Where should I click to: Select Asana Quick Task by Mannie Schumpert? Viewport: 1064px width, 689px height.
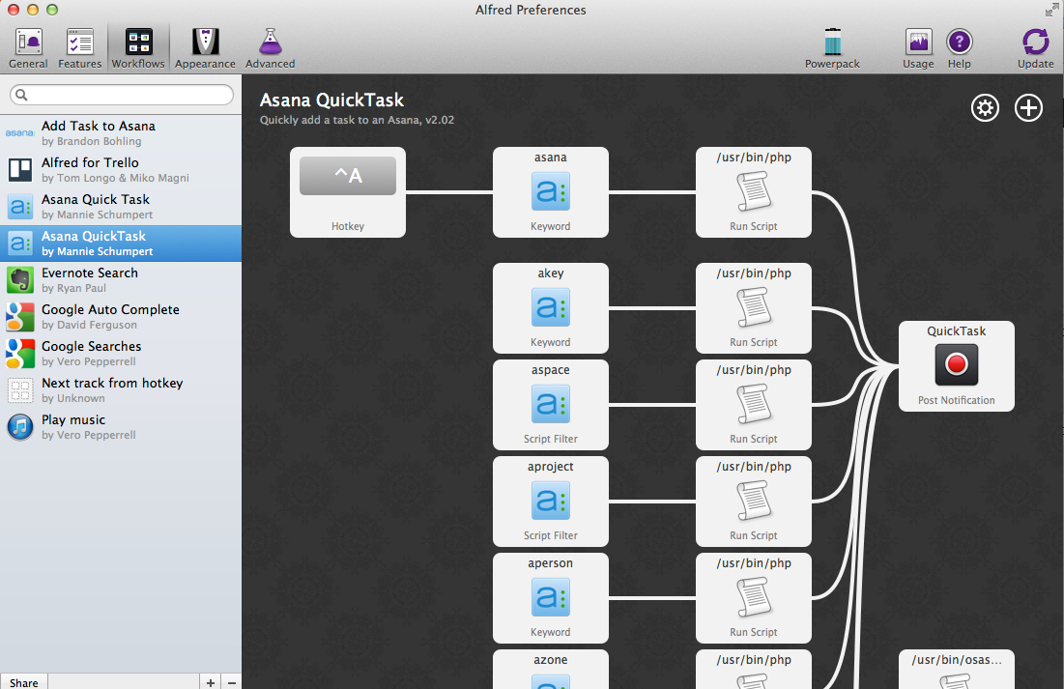point(121,207)
